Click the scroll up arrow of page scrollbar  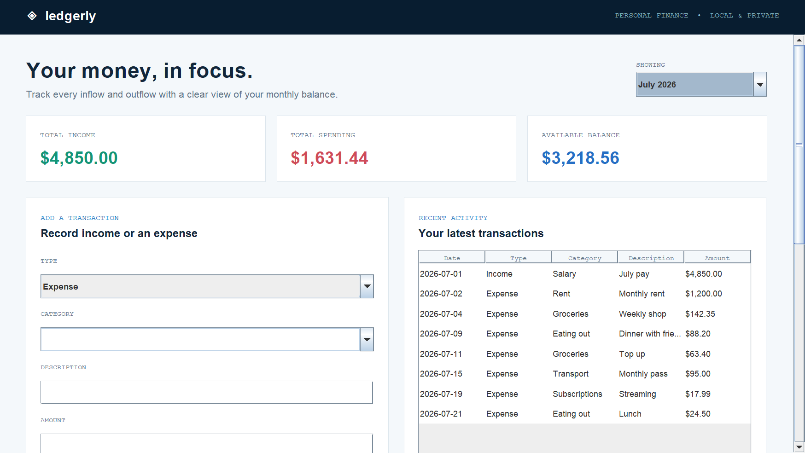tap(799, 40)
